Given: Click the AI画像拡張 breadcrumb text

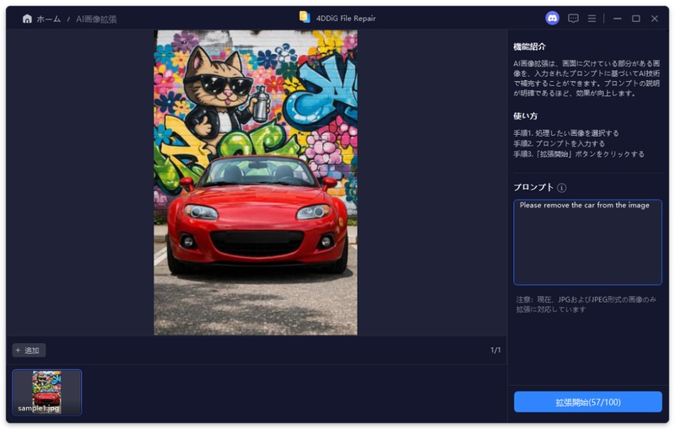Looking at the screenshot, I should tap(96, 19).
